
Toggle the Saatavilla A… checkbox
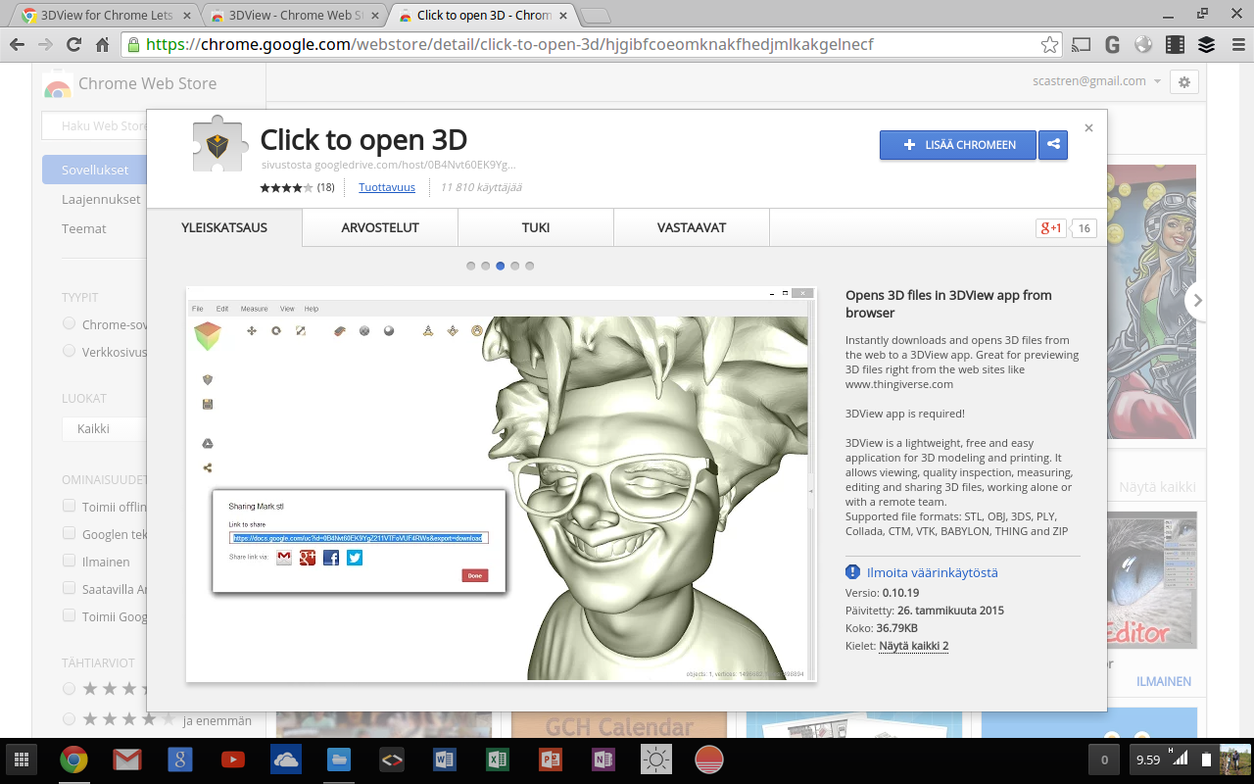(x=69, y=588)
